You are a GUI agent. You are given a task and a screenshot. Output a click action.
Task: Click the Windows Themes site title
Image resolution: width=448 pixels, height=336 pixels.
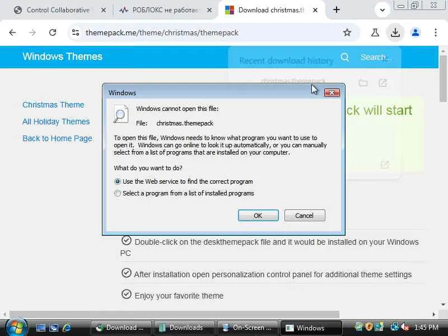pyautogui.click(x=62, y=57)
